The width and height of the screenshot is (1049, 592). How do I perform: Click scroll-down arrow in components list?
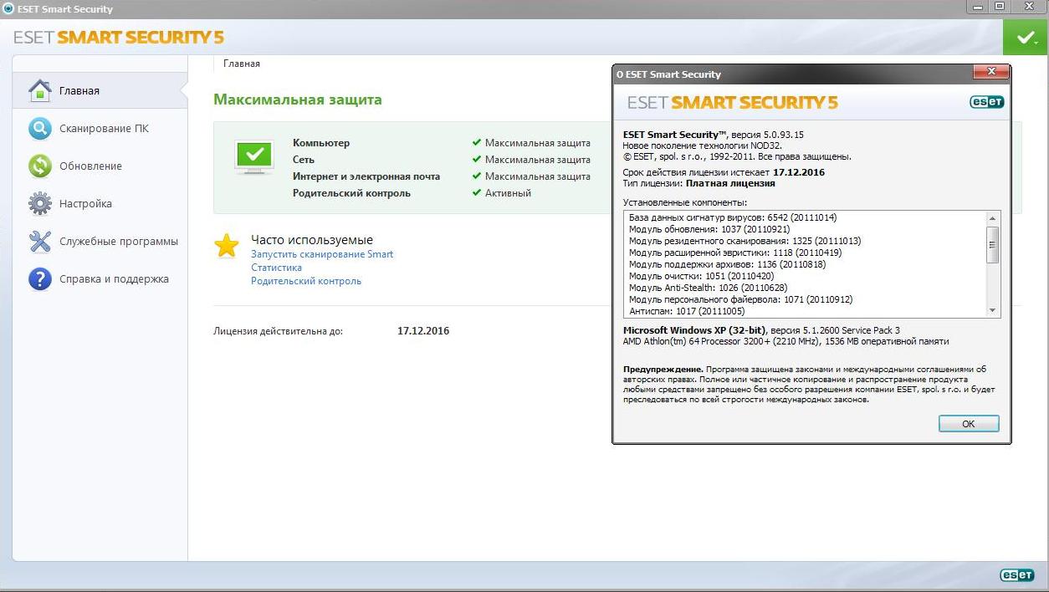pos(993,310)
